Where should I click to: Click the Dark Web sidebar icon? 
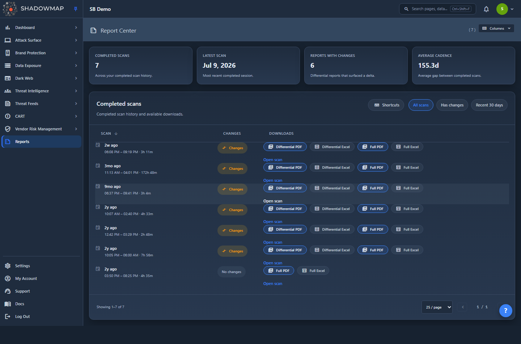click(8, 78)
